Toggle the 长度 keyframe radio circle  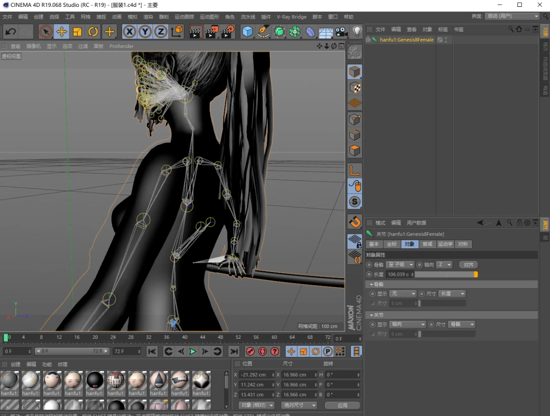coord(369,274)
